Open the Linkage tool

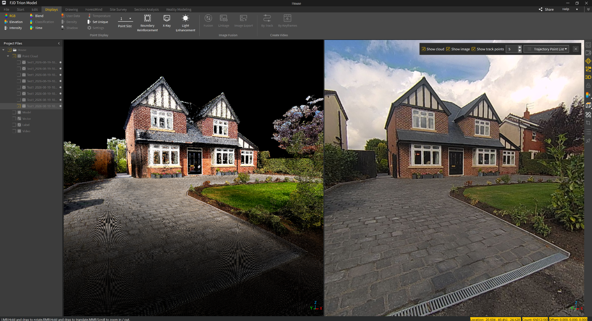coord(224,21)
